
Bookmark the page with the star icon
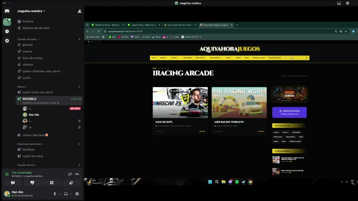346,31
